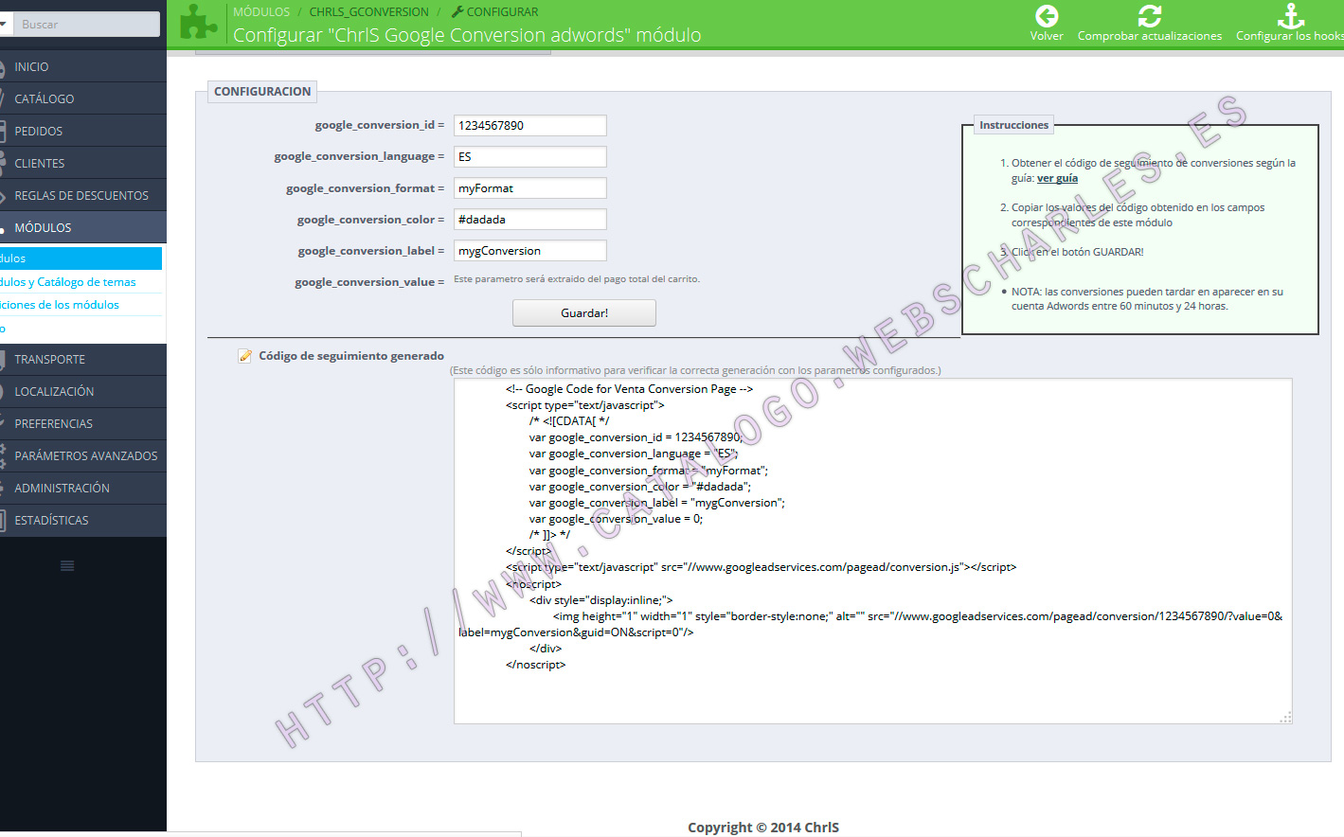Edit the google_conversion_language field
The height and width of the screenshot is (837, 1344).
pyautogui.click(x=530, y=156)
